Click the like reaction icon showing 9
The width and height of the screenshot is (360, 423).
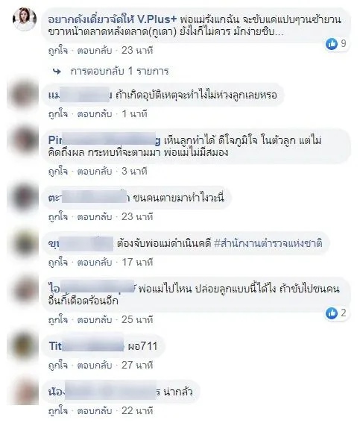(332, 43)
